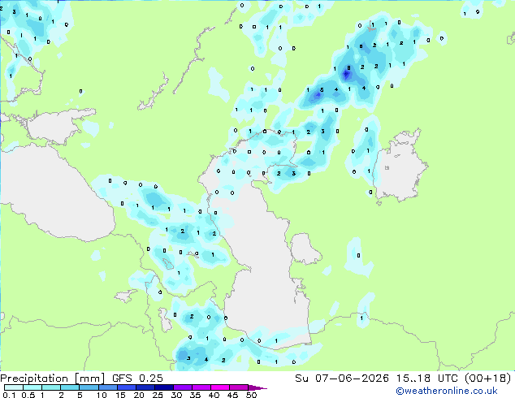
Task: Click the "45" legend tick label
Action: point(232,395)
